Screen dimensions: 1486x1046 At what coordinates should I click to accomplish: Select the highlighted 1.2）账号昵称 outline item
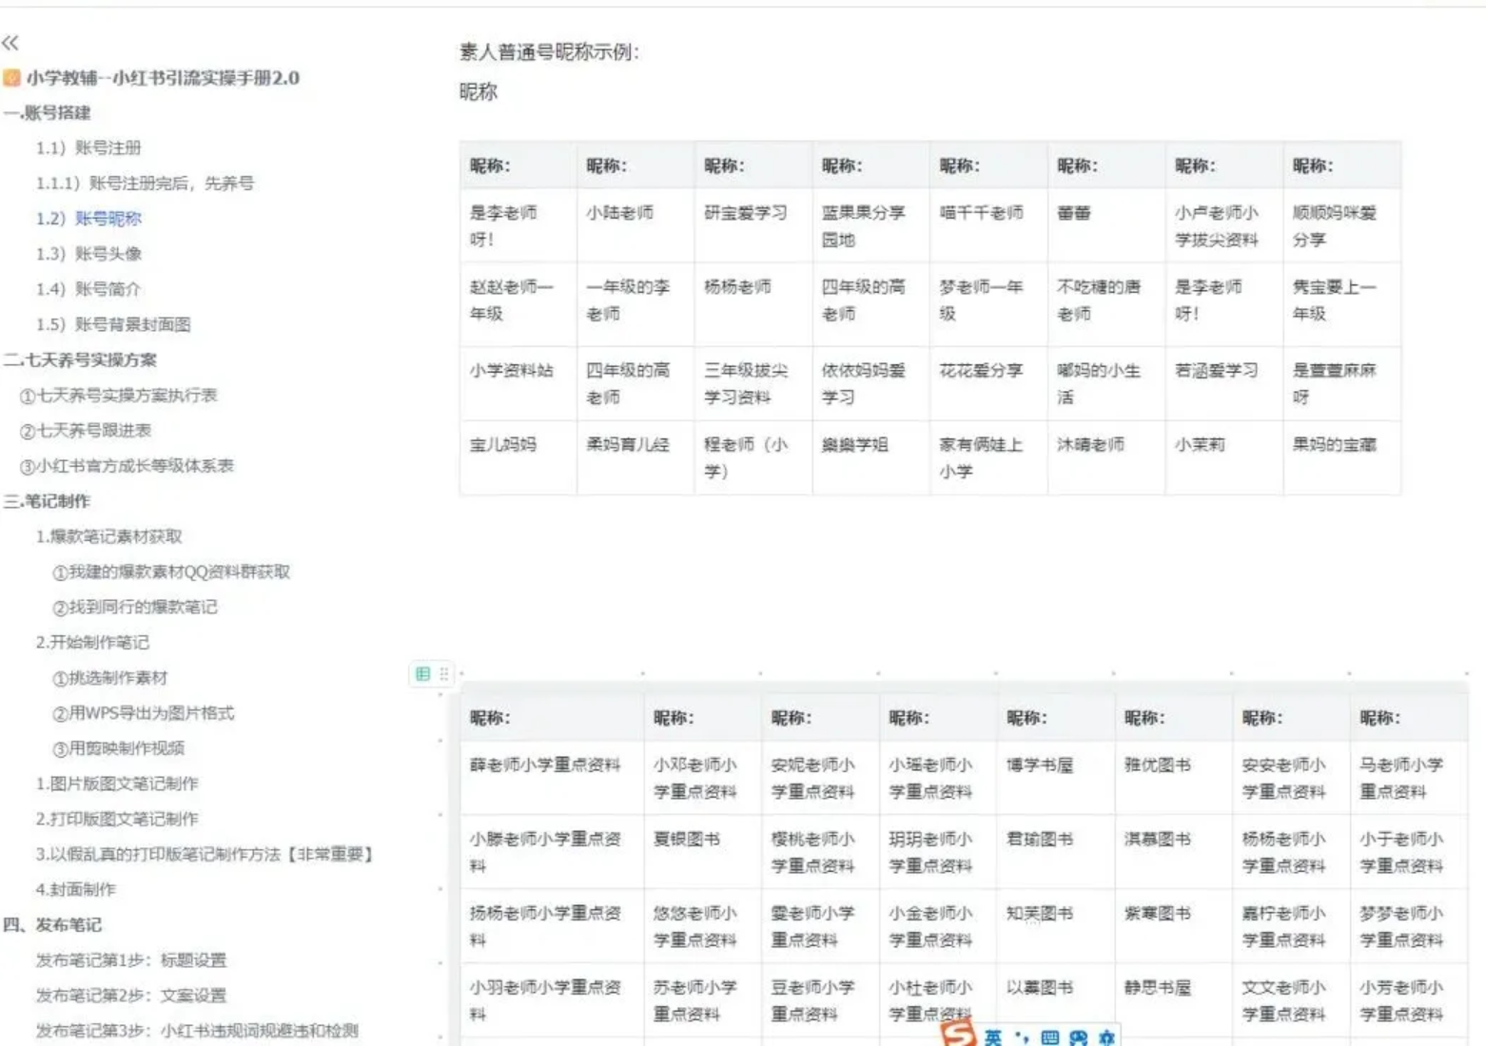coord(88,219)
